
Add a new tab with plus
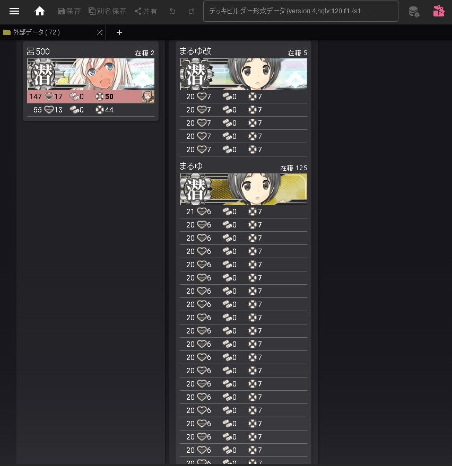click(x=119, y=32)
